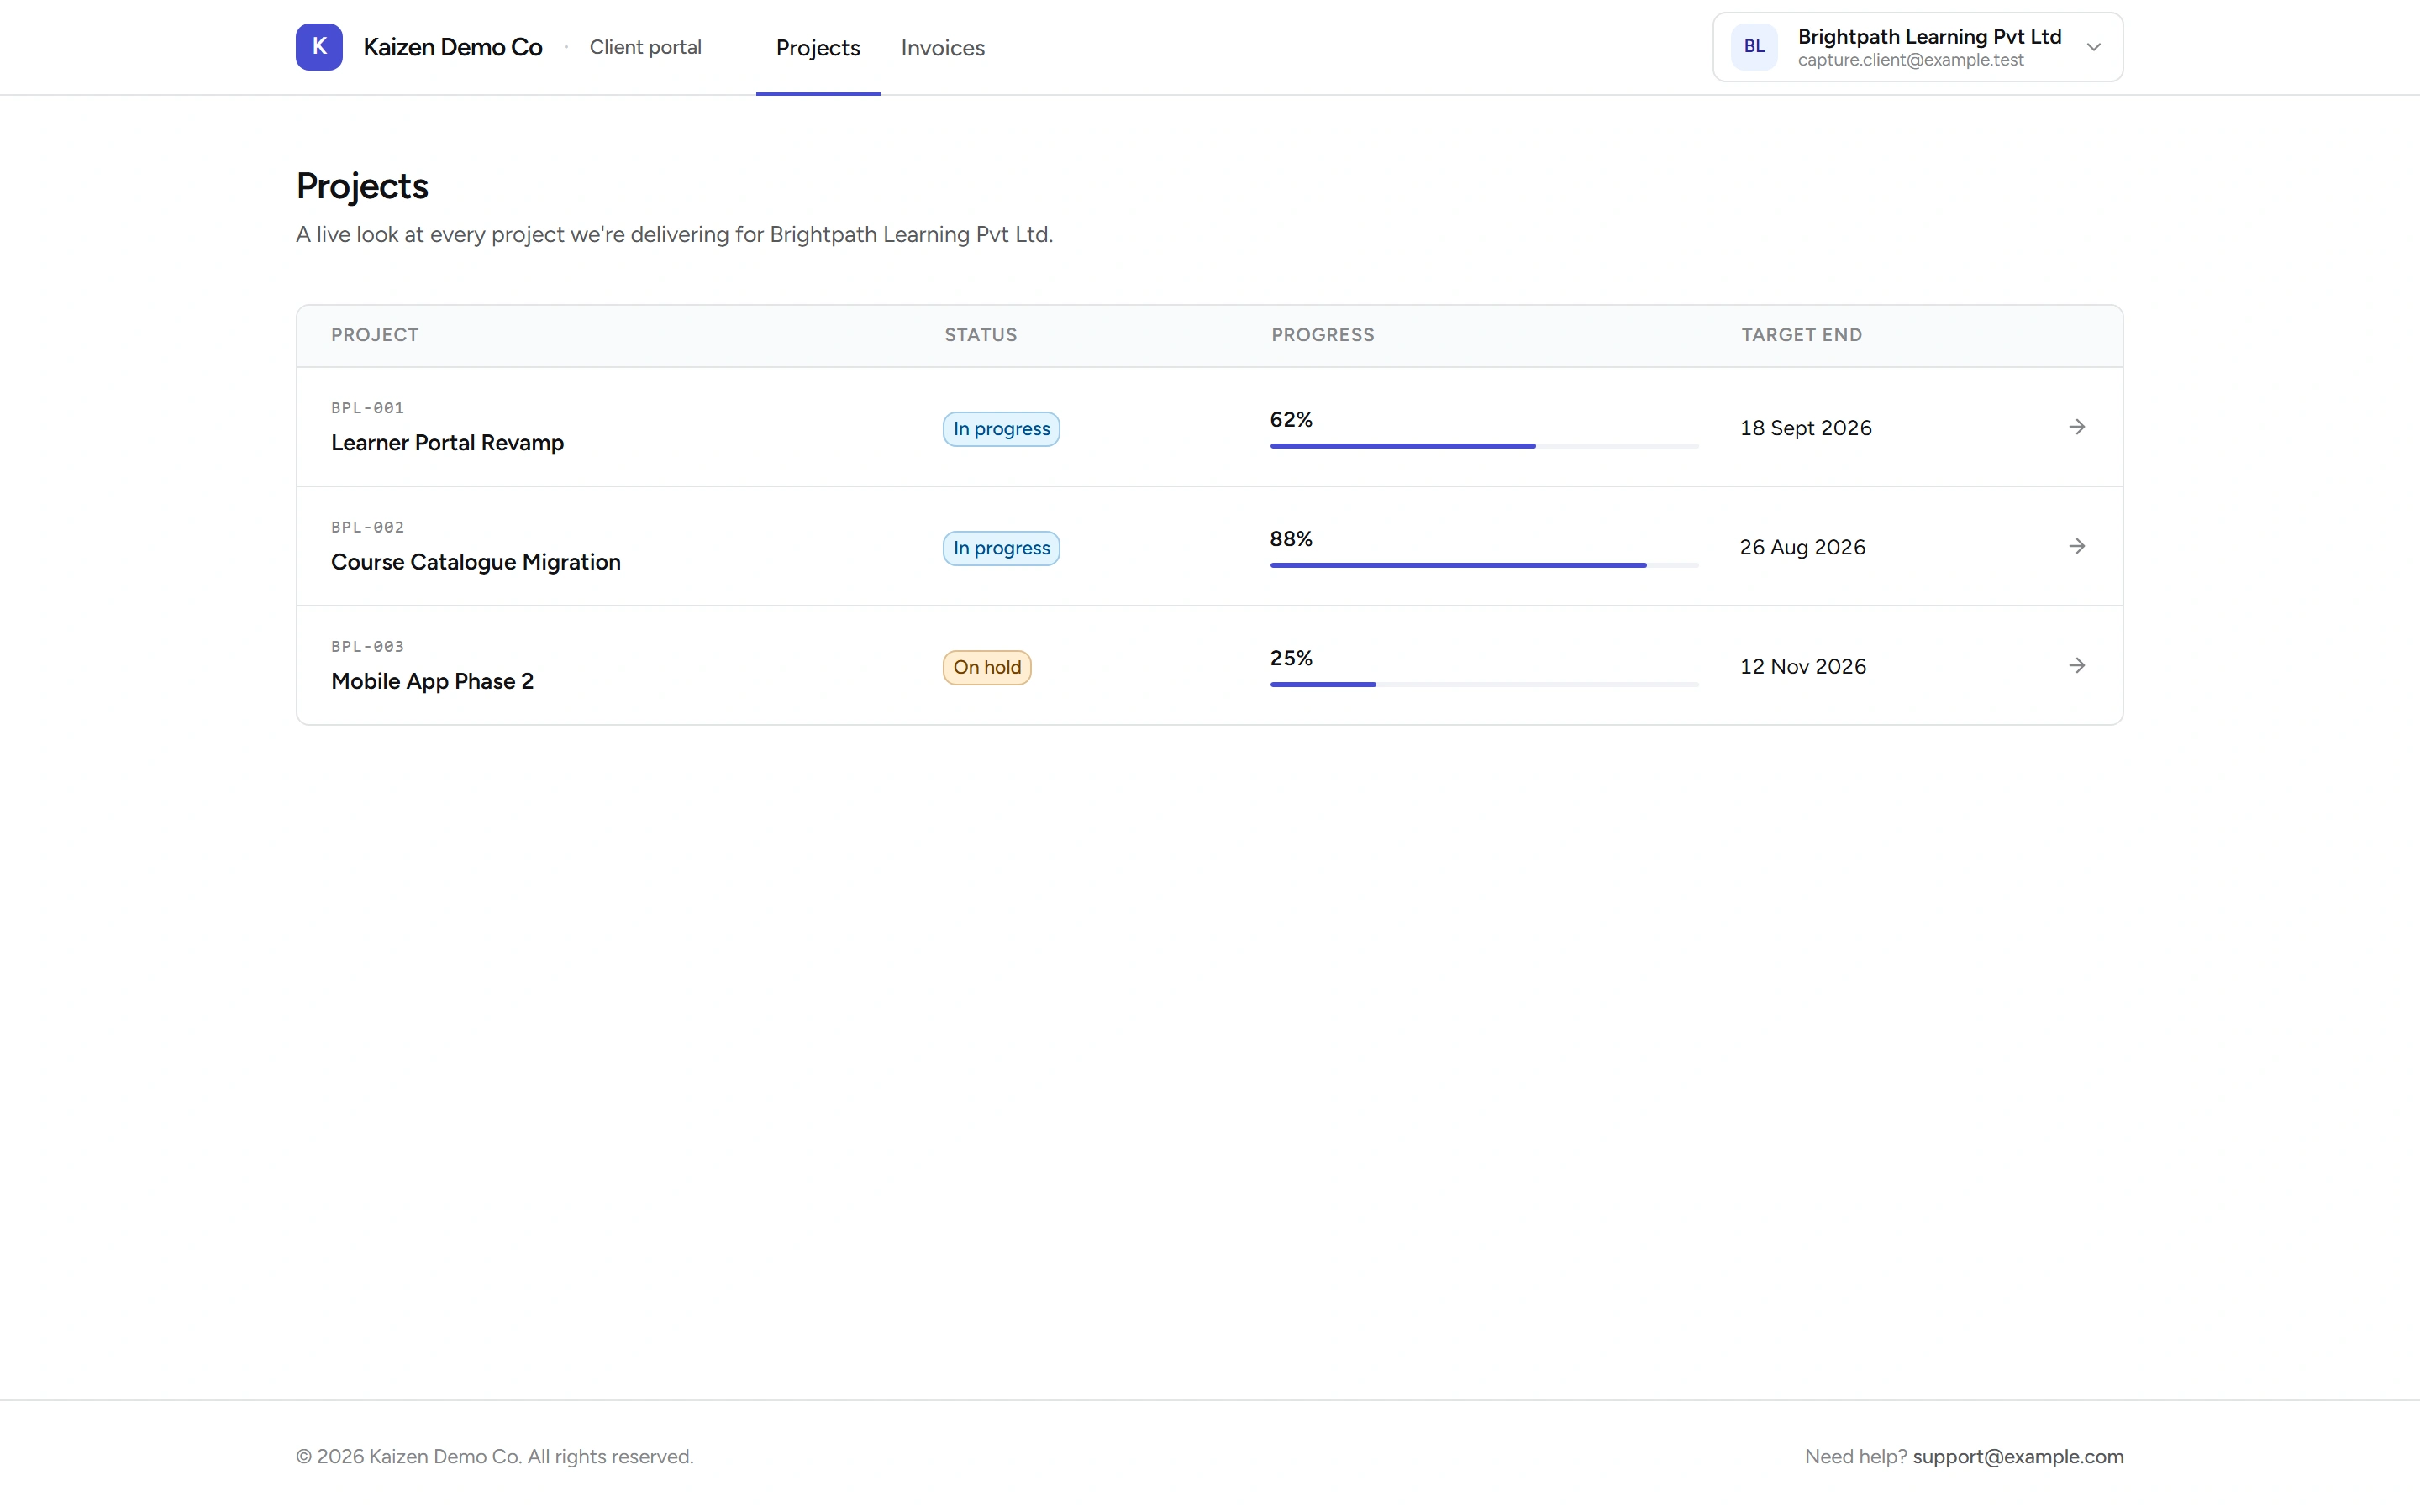Click the 62% progress bar
The width and height of the screenshot is (2420, 1512).
coord(1484,446)
